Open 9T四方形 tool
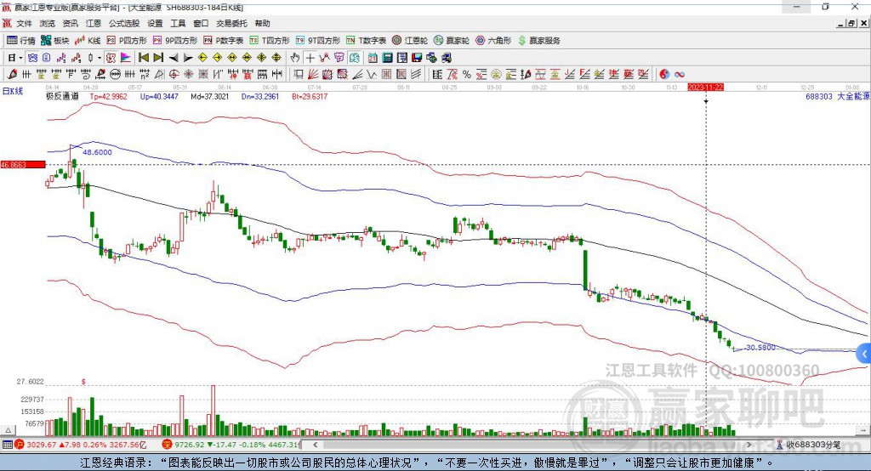 [318, 41]
